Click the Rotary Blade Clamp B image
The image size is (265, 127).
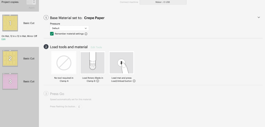pos(93,63)
